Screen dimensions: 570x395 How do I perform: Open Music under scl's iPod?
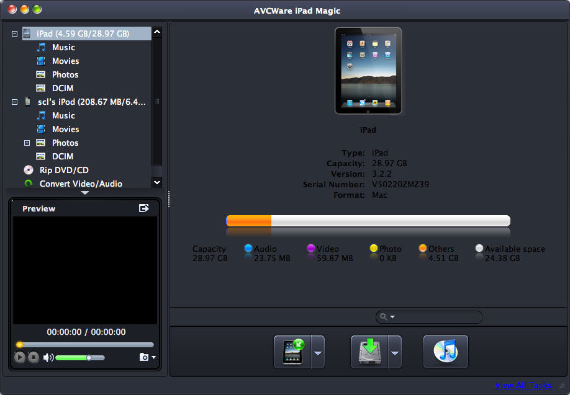[63, 116]
